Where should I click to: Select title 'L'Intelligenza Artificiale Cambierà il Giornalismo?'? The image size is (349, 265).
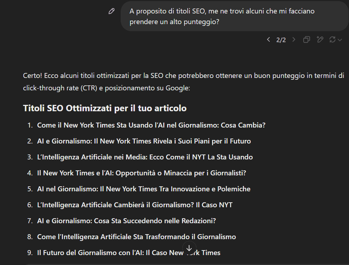pos(115,205)
